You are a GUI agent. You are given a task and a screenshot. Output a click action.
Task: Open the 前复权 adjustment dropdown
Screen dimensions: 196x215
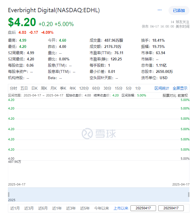(183, 95)
